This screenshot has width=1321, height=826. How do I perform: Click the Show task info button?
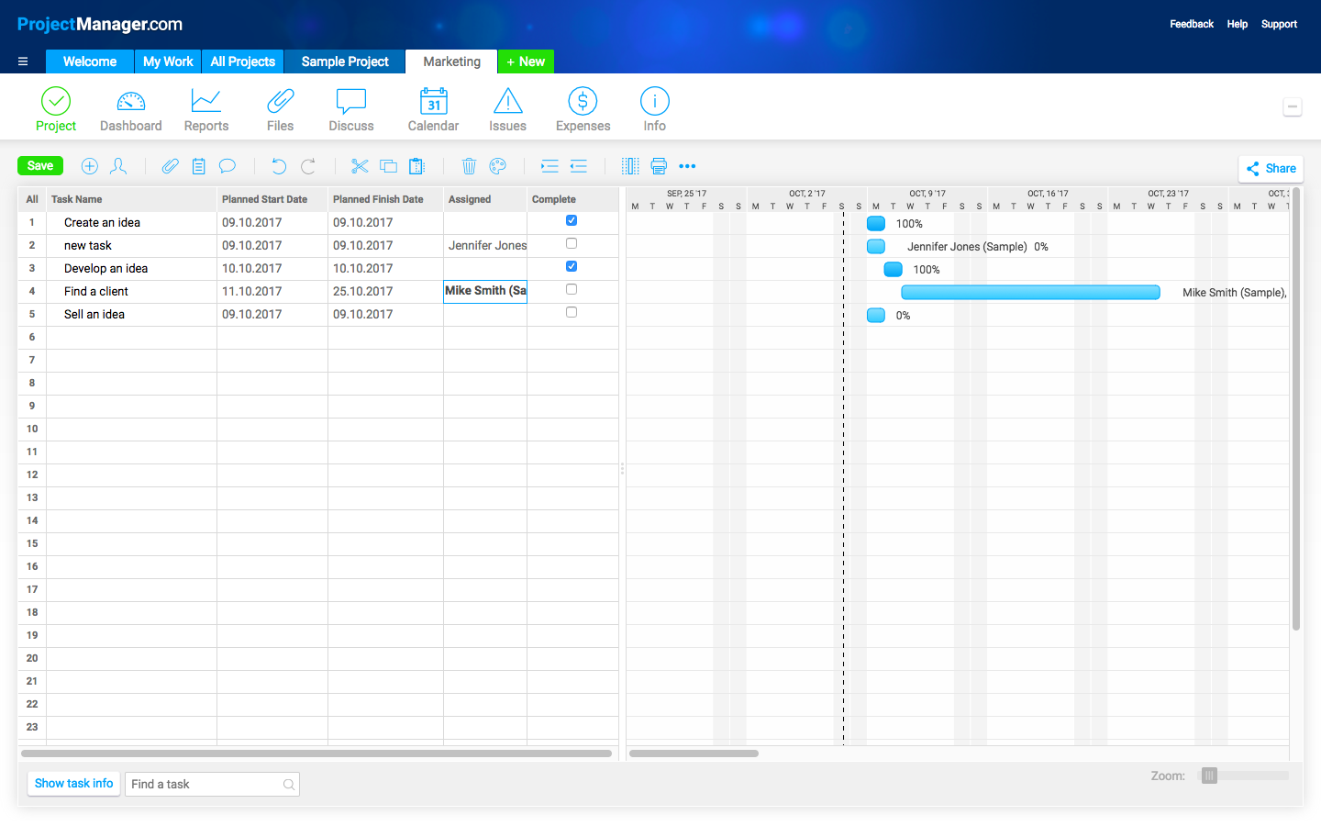[73, 784]
